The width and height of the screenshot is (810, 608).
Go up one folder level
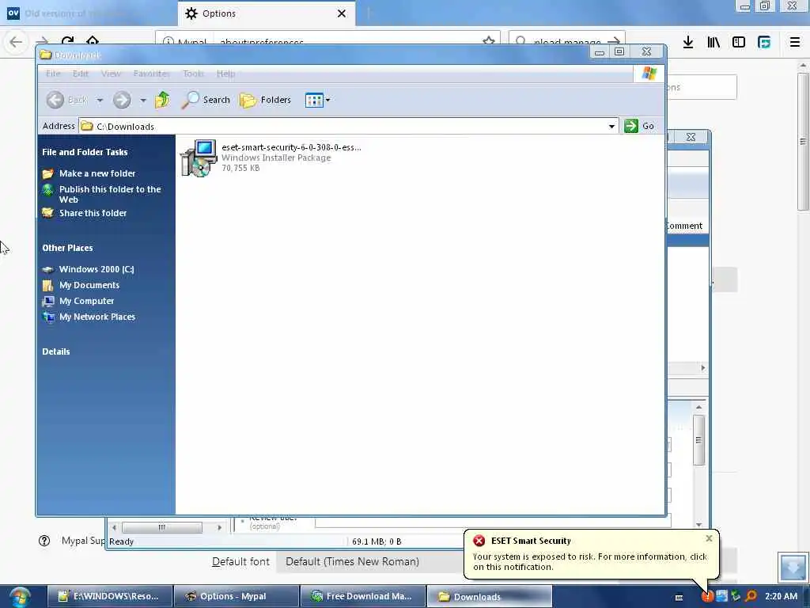point(162,100)
